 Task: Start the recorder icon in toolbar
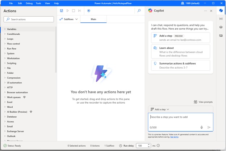pos(89,10)
